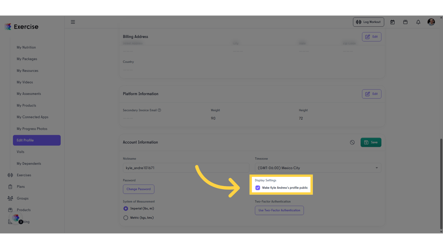This screenshot has width=443, height=249.
Task: Select the Imperial (lbs, mi) radio button
Action: tap(126, 208)
